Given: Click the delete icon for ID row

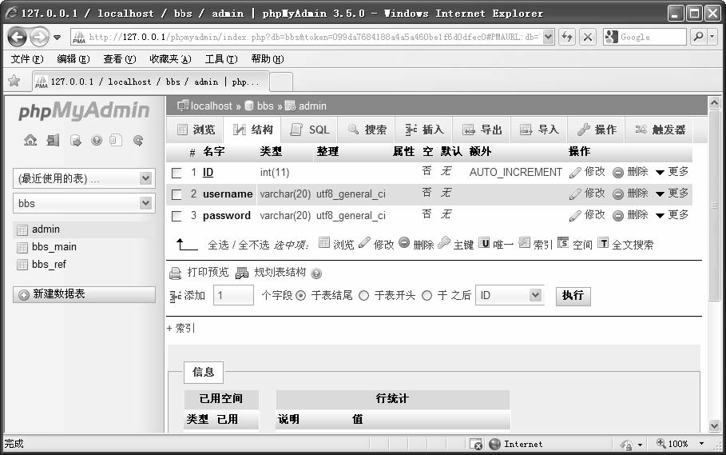Looking at the screenshot, I should 618,173.
